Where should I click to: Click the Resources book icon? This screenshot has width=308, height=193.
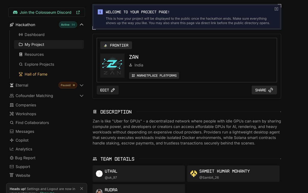[21, 55]
